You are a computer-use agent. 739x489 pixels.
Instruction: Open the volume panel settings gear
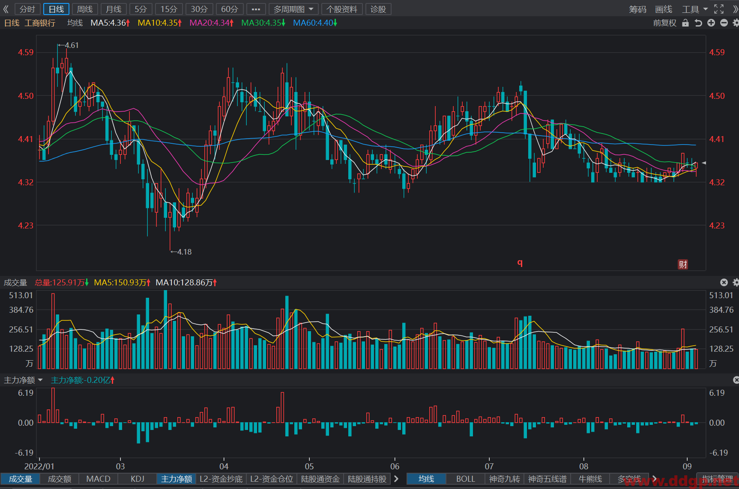[x=736, y=282]
